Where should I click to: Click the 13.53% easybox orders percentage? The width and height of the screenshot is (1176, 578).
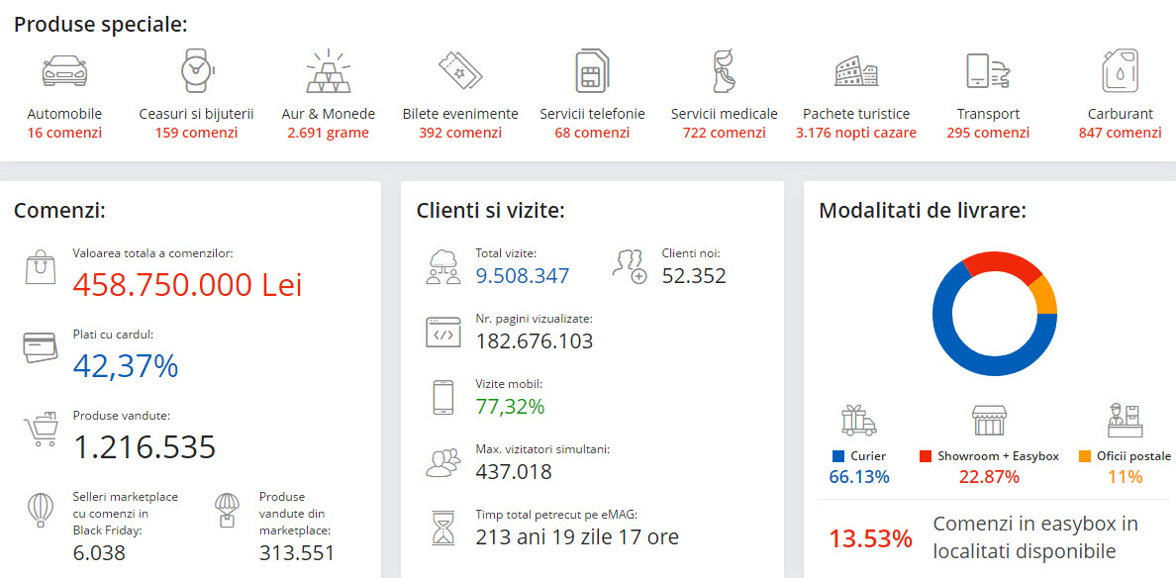click(870, 538)
